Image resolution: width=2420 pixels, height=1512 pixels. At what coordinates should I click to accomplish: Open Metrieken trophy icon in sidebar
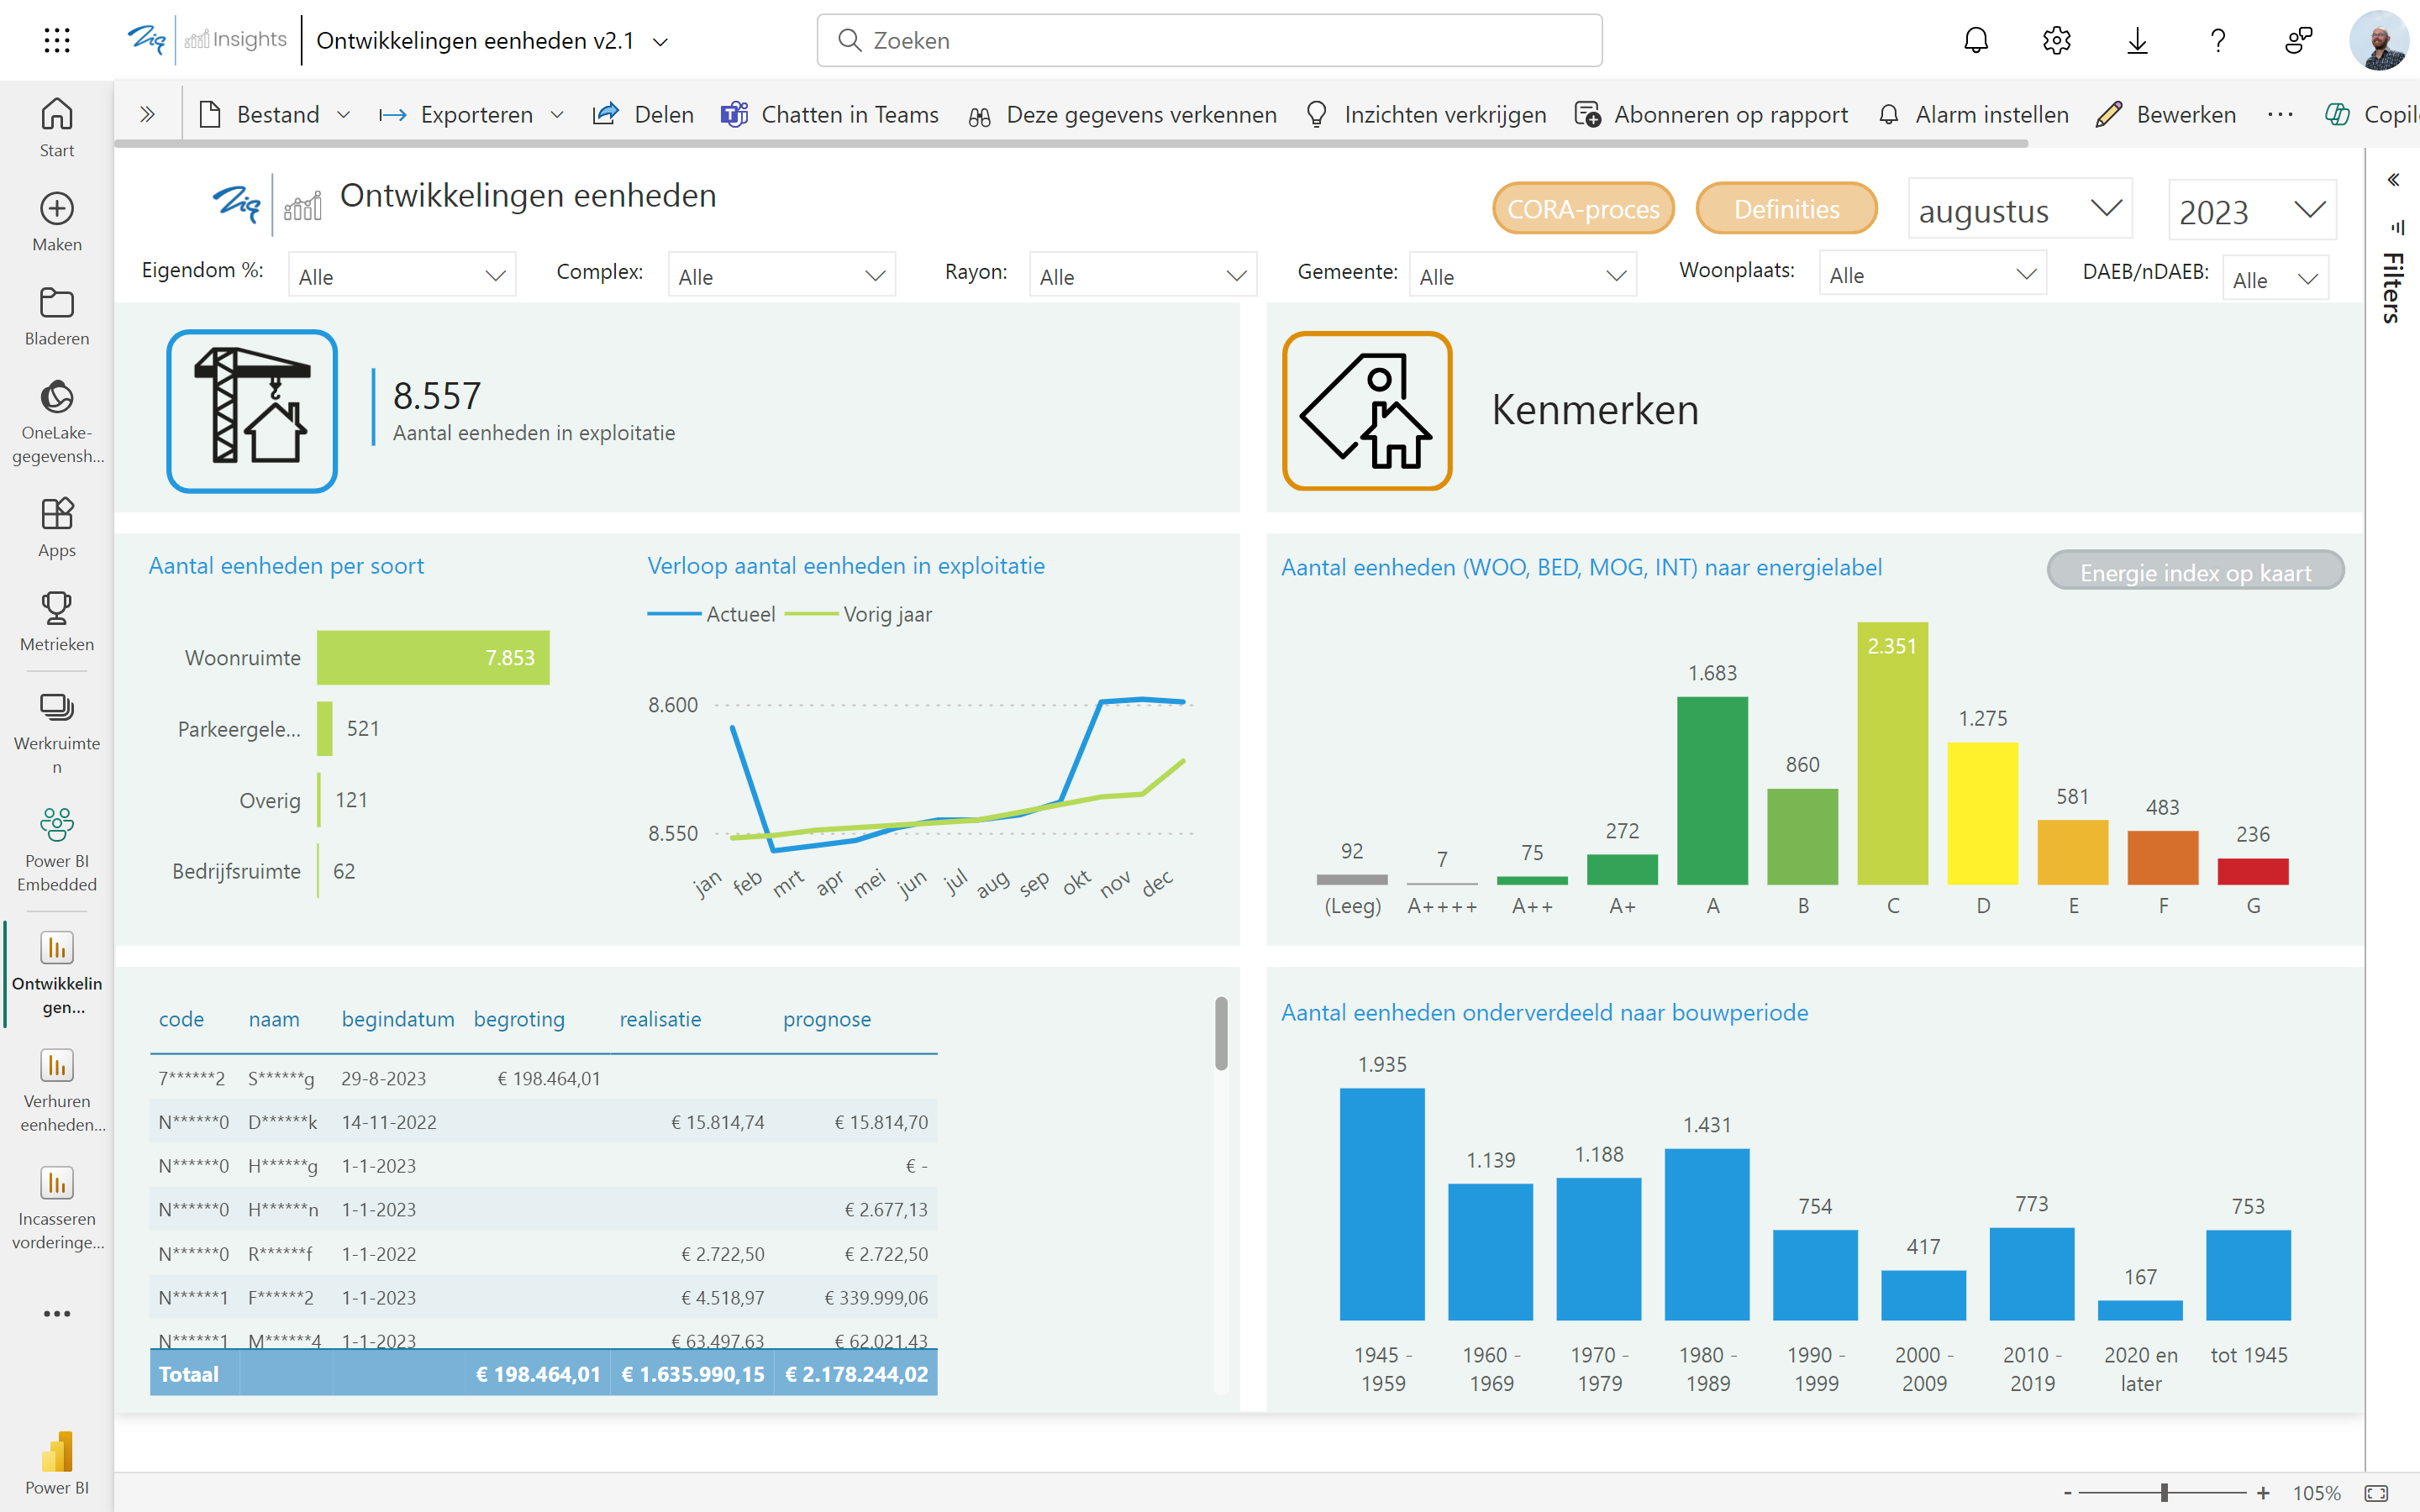(57, 620)
